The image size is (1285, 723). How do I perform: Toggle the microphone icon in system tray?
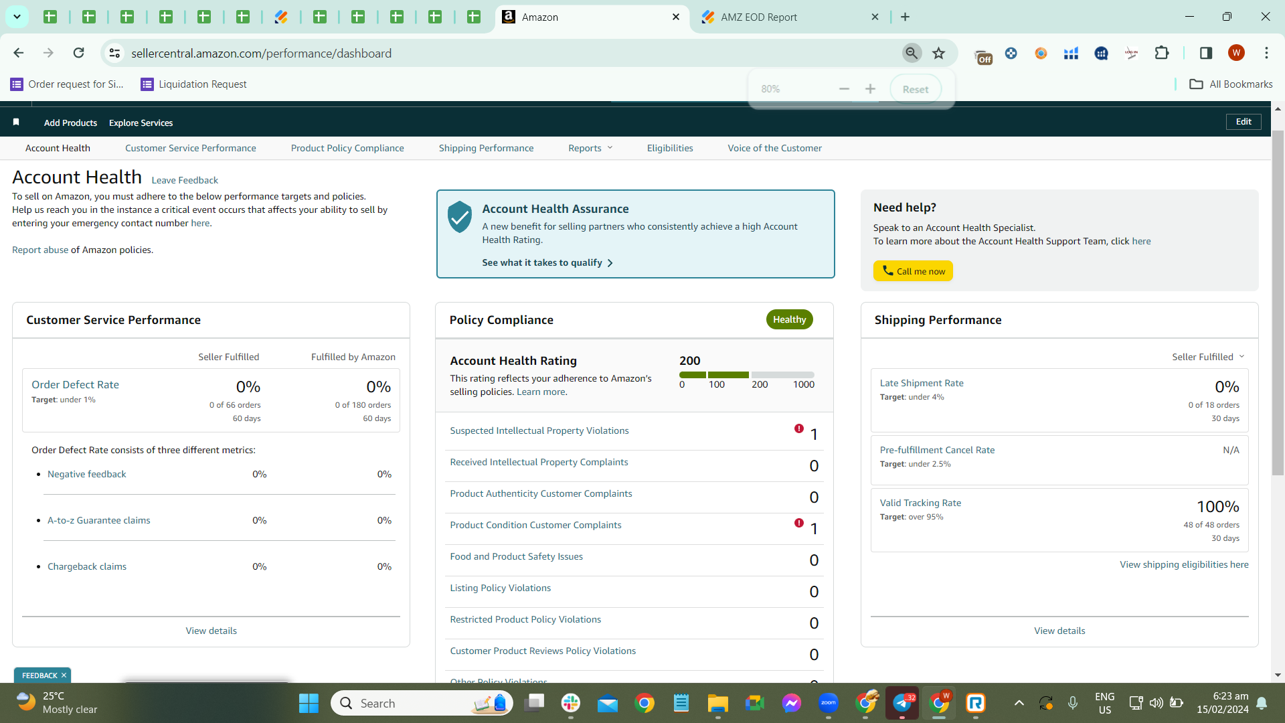tap(1073, 703)
